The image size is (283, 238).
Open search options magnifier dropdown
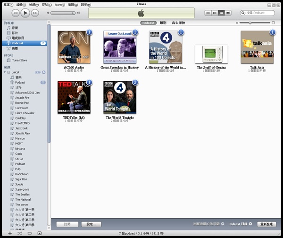(243, 13)
